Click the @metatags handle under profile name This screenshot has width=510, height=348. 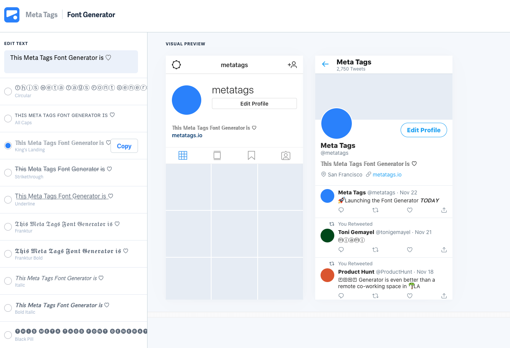point(335,153)
